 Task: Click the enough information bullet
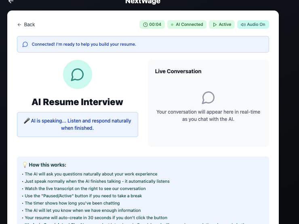pyautogui.click(x=83, y=210)
